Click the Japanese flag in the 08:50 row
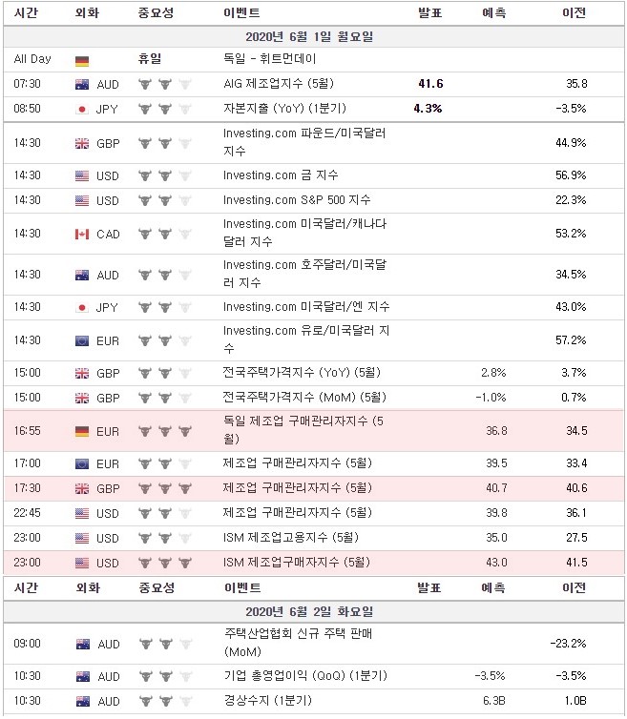Image resolution: width=627 pixels, height=719 pixels. [x=82, y=109]
